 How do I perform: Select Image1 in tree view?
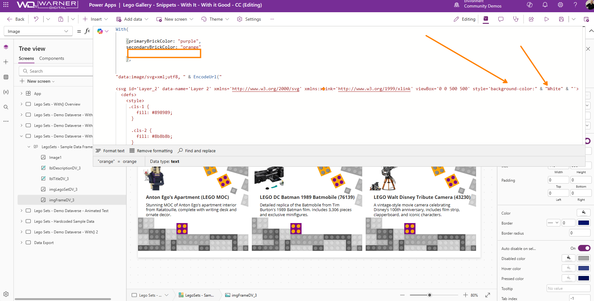coord(55,157)
